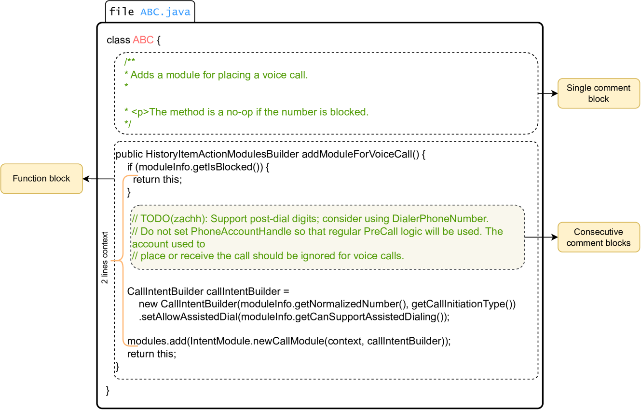Image resolution: width=641 pixels, height=410 pixels.
Task: Select the '<p>The method is a no-op' comment line
Action: pyautogui.click(x=246, y=112)
